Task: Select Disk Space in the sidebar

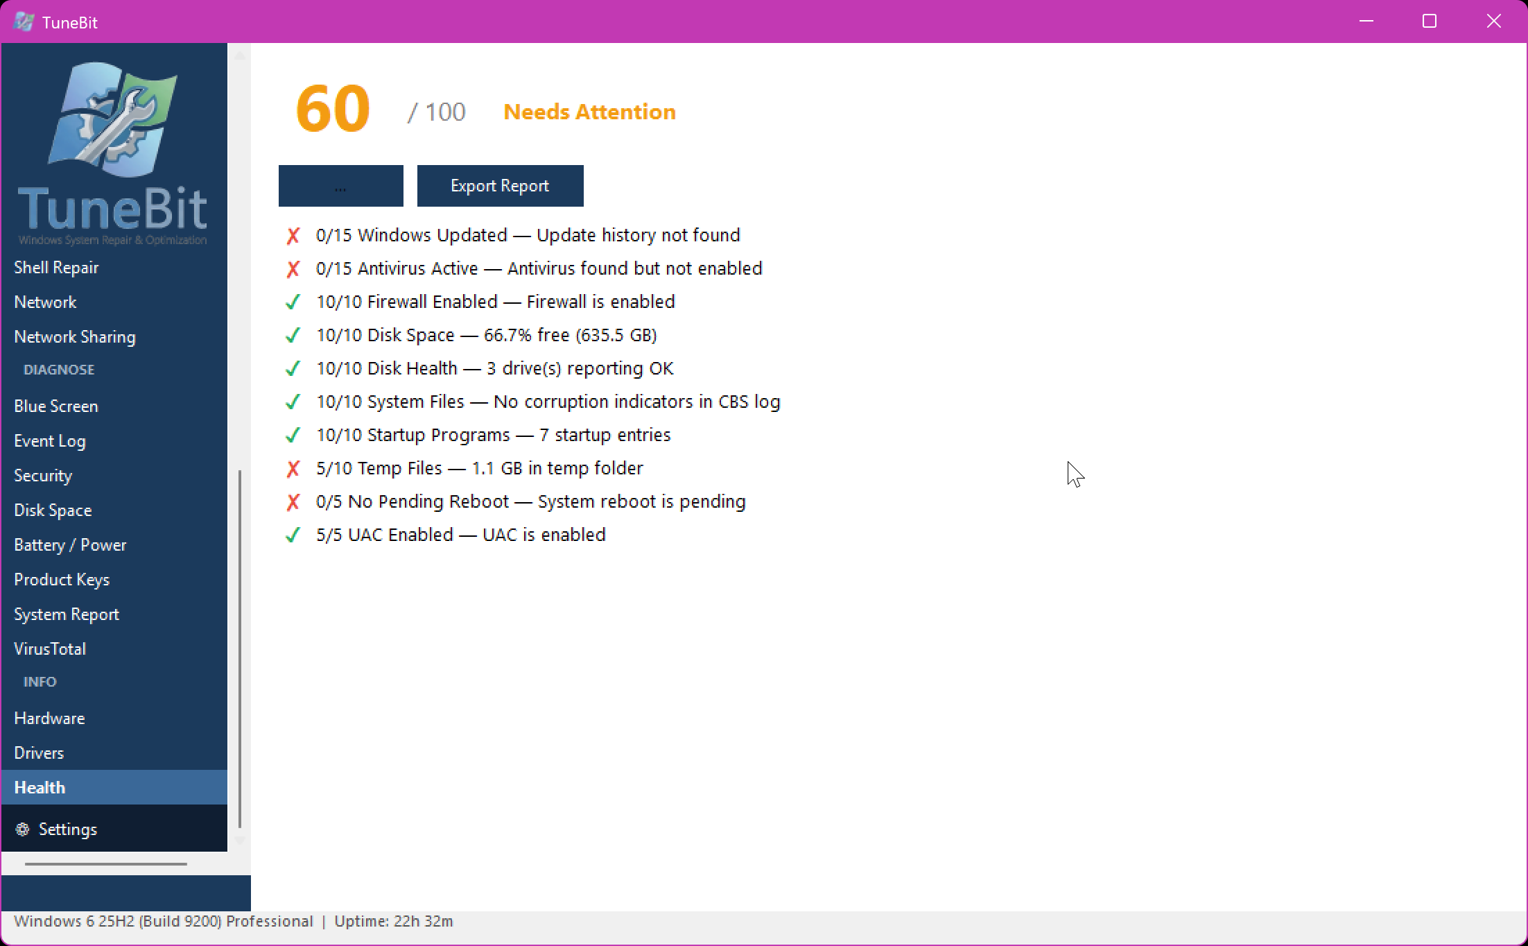Action: pyautogui.click(x=114, y=510)
